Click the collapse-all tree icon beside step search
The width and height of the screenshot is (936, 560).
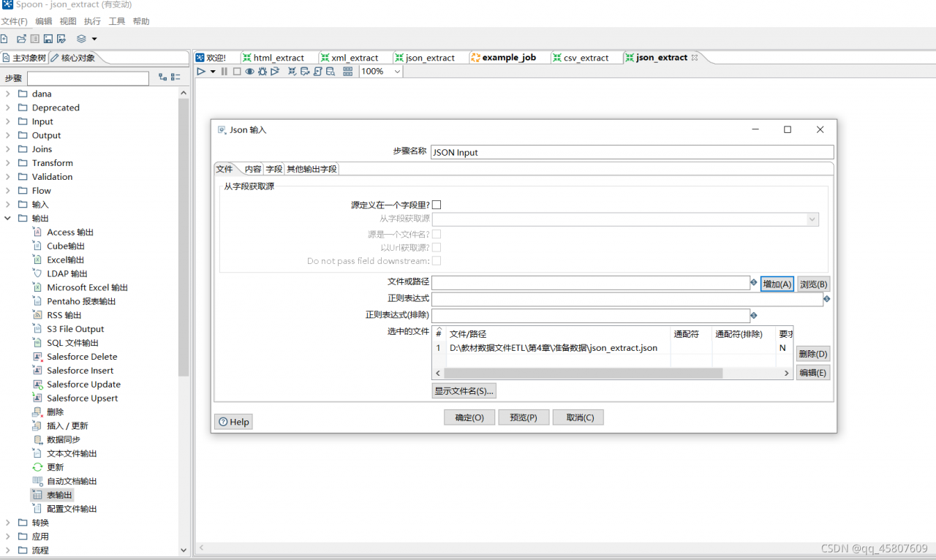pos(175,77)
